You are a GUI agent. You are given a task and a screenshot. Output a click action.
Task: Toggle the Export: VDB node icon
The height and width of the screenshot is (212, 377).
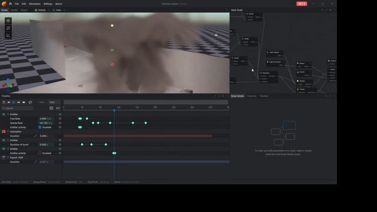(x=4, y=158)
